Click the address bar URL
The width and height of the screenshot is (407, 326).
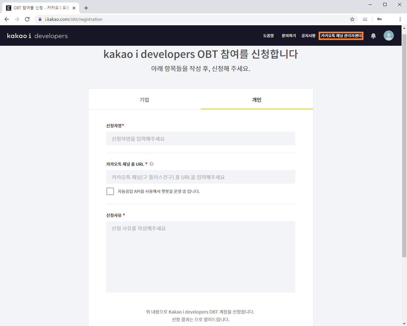pos(74,19)
